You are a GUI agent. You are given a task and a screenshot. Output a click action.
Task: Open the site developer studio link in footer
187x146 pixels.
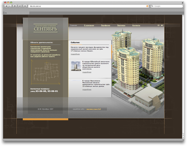point(93,109)
